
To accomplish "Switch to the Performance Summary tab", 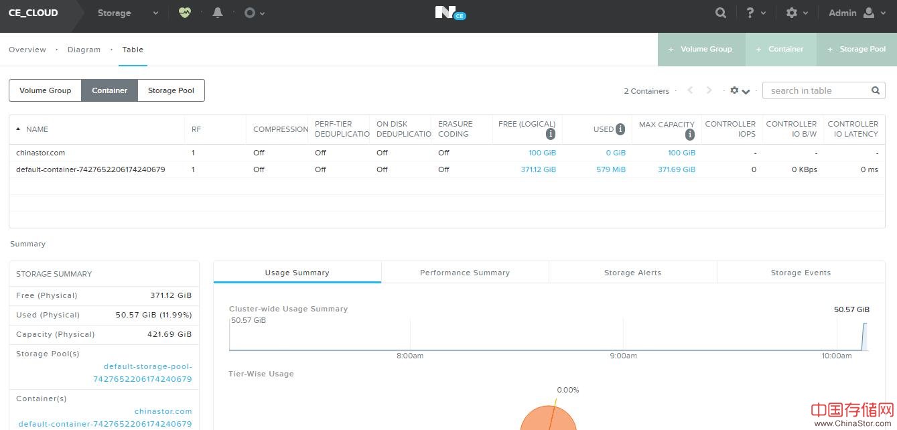I will [x=465, y=273].
